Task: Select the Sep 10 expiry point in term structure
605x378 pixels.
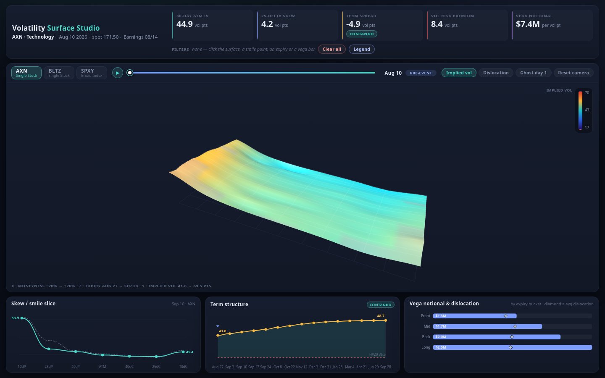Action: tap(242, 332)
